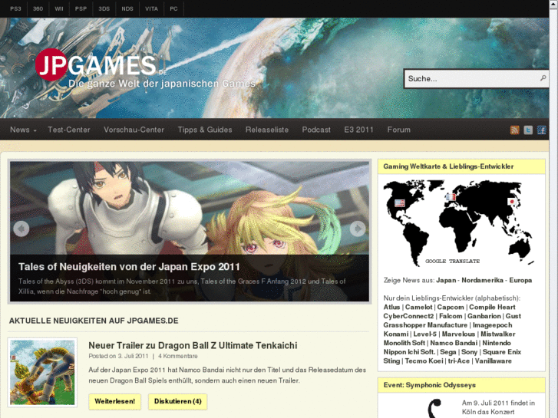The width and height of the screenshot is (558, 418).
Task: Go to next slide arrow
Action: coord(358,229)
